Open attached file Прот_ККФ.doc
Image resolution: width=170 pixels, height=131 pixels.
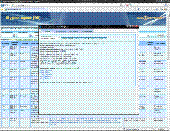pyautogui.click(x=46, y=77)
